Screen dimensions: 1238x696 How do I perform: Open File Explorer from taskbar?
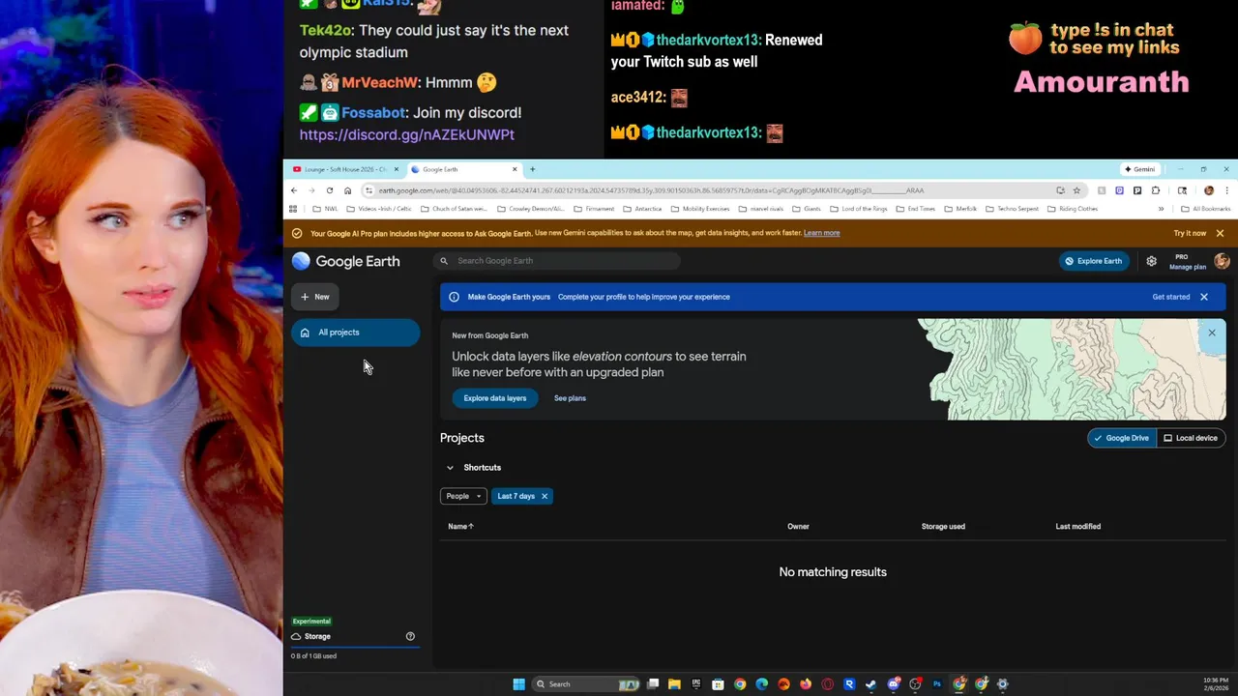point(674,684)
